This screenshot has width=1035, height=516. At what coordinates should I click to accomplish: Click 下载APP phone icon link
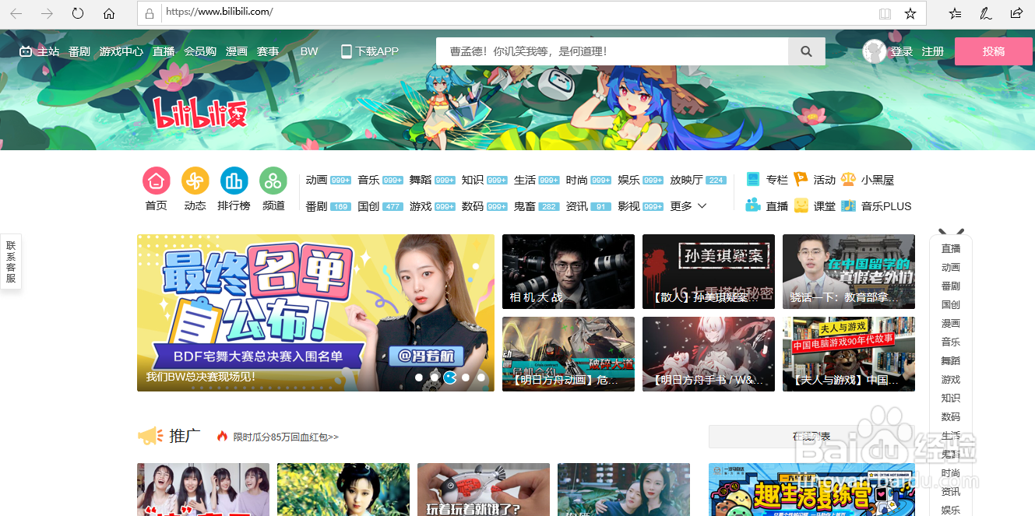[x=370, y=51]
